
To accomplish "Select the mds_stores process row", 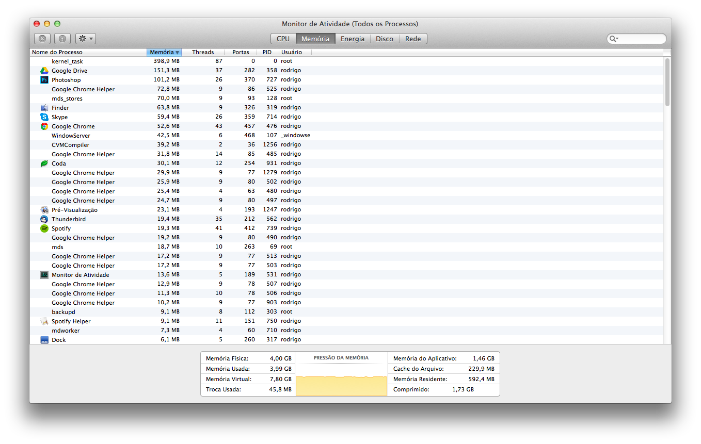I will point(346,98).
